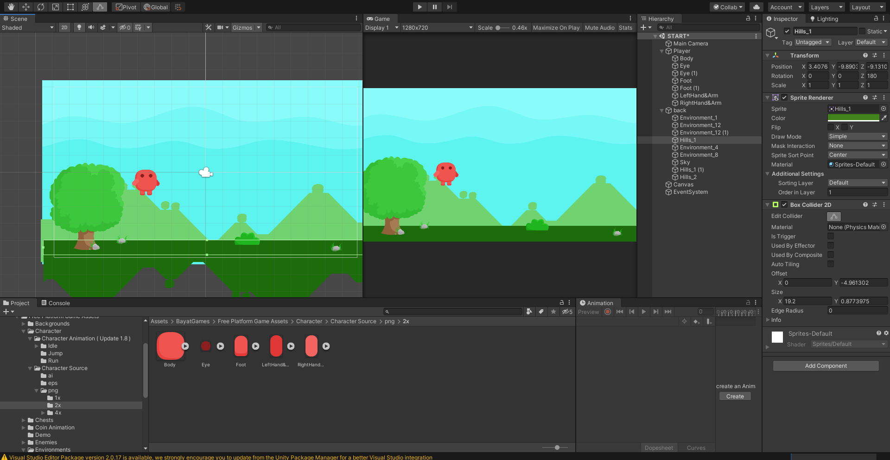This screenshot has width=890, height=460.
Task: Select the Hand tool in the toolbar
Action: coord(11,7)
